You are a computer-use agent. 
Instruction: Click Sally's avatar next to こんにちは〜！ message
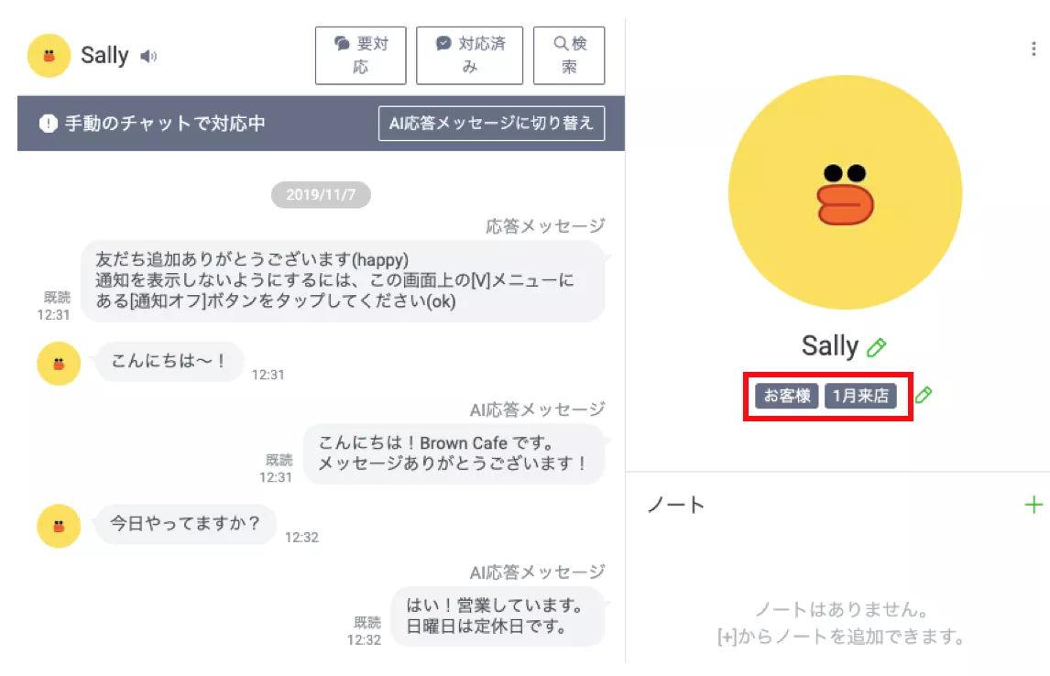click(x=59, y=364)
